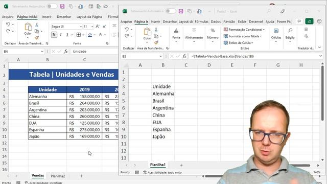Image resolution: width=327 pixels, height=184 pixels.
Task: Click the Fonte group button in the front window
Action: coord(176,35)
